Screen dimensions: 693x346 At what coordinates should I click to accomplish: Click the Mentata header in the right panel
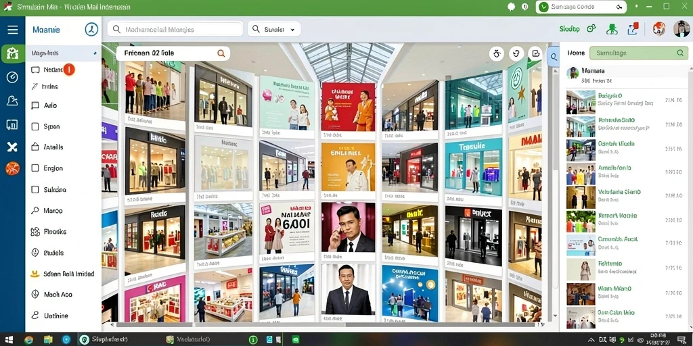click(627, 75)
